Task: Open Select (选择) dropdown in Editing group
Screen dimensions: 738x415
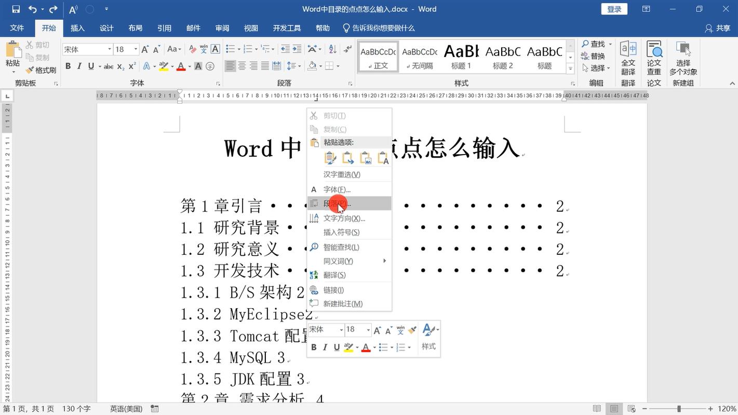Action: (x=596, y=68)
